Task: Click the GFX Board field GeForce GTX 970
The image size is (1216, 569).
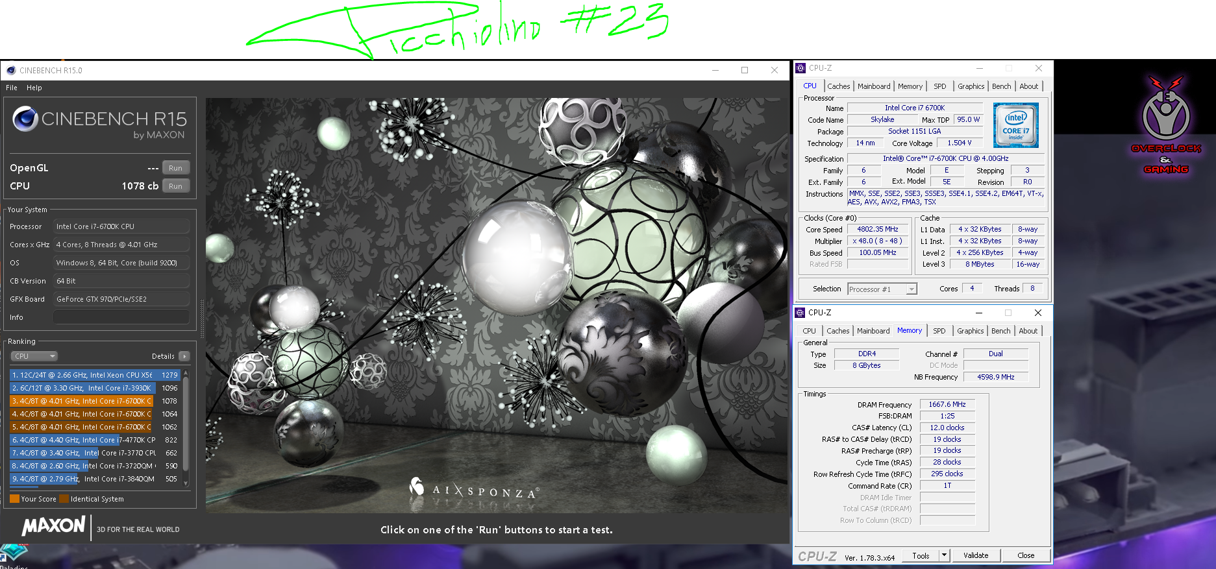Action: point(121,299)
